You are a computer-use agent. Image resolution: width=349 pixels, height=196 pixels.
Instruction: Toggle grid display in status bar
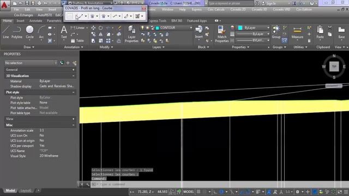tap(198, 192)
